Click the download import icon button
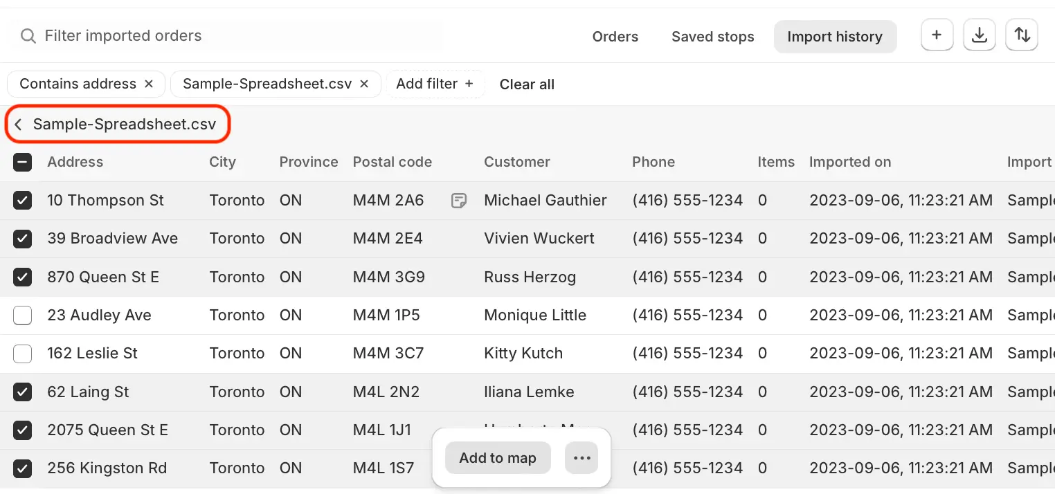 tap(979, 35)
